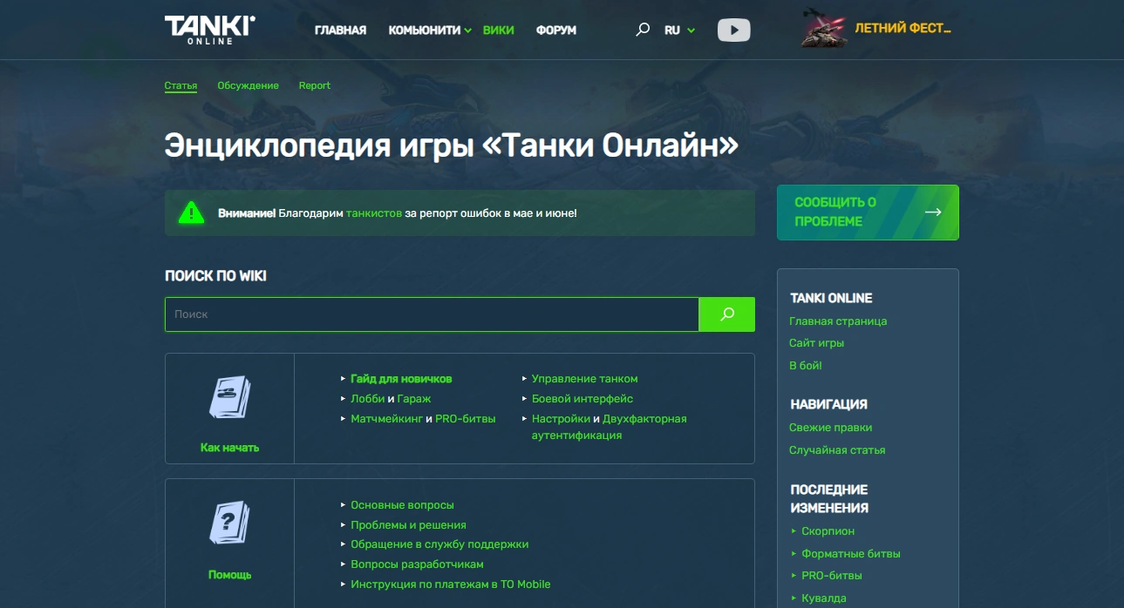1124x608 pixels.
Task: Open sidebar "Сайт игры" link
Action: [x=816, y=343]
